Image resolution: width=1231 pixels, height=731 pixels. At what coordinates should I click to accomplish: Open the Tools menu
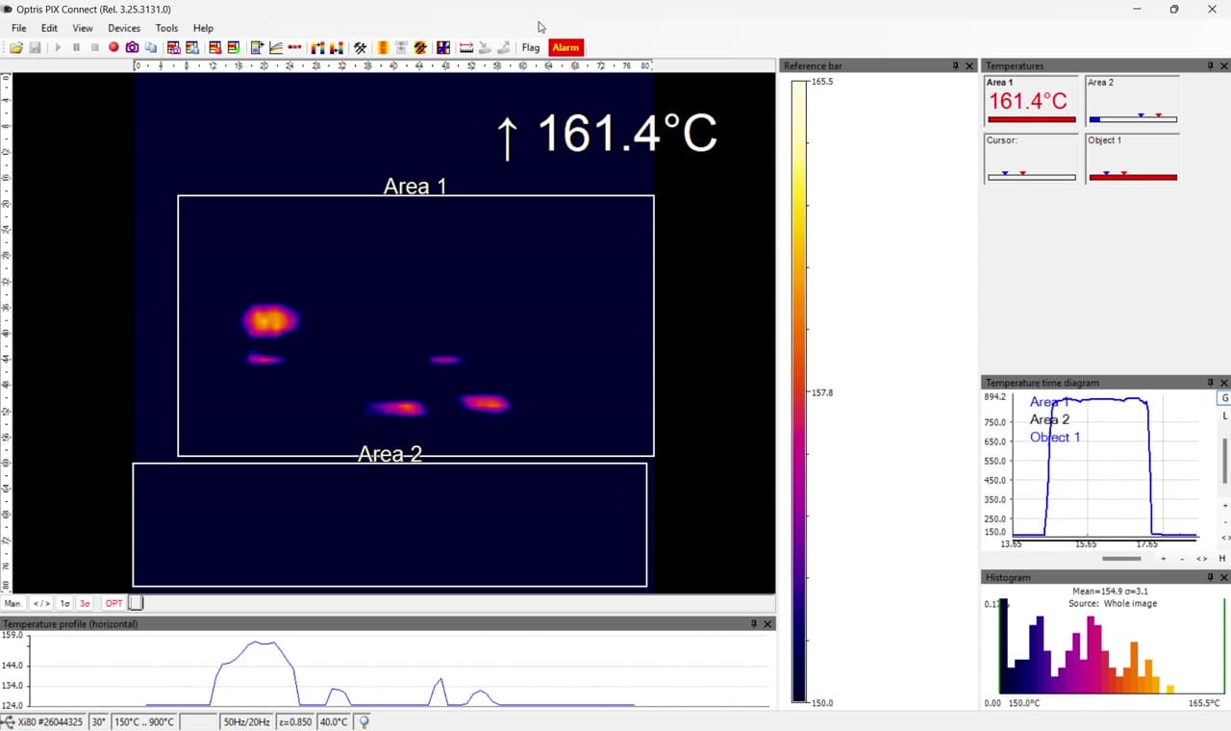(167, 28)
